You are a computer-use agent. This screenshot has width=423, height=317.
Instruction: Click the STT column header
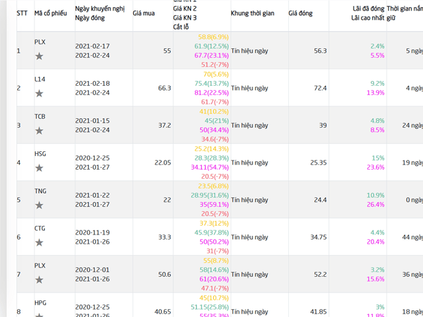tap(22, 13)
